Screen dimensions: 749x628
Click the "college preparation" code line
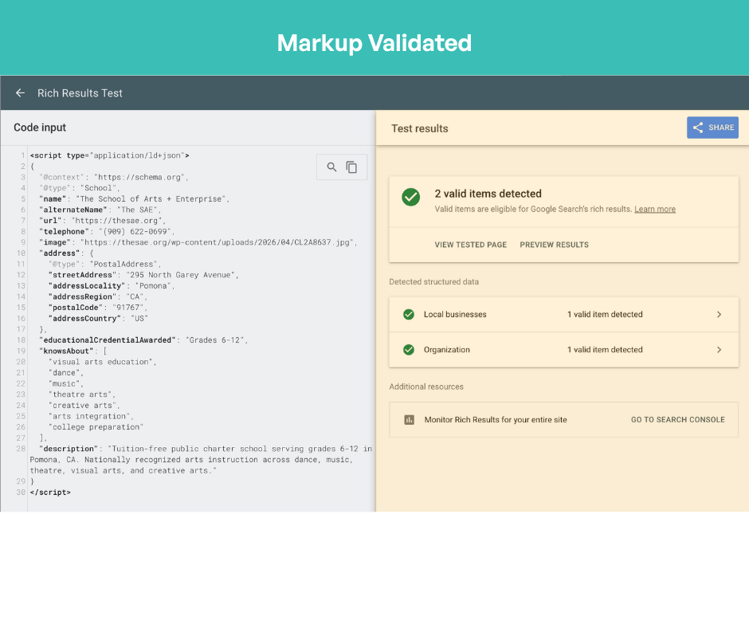click(x=96, y=427)
